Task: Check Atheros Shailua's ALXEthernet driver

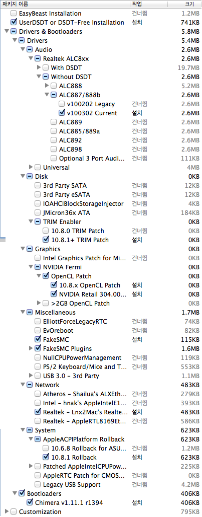Action: tap(38, 394)
